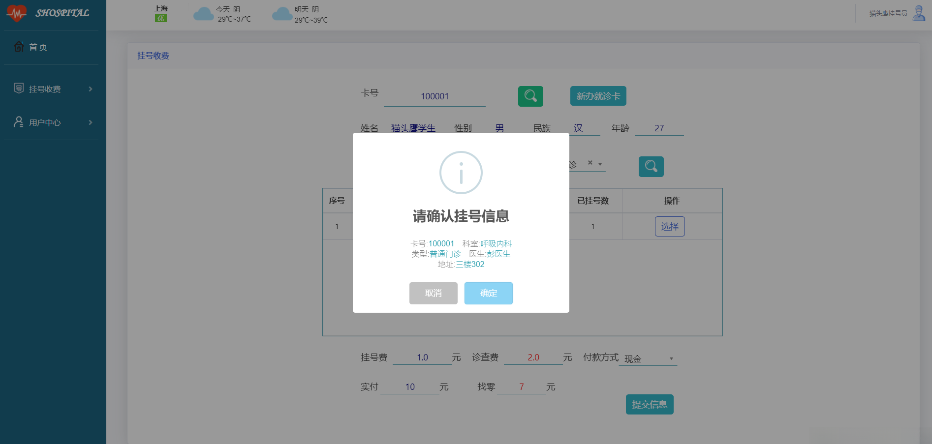Expand the 挂号收费 sidebar menu chevron
The image size is (932, 444).
pyautogui.click(x=91, y=89)
